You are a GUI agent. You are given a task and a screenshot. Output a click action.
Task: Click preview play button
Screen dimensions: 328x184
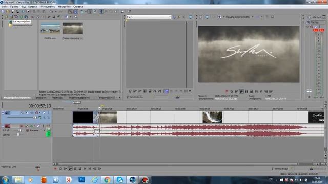pyautogui.click(x=241, y=91)
